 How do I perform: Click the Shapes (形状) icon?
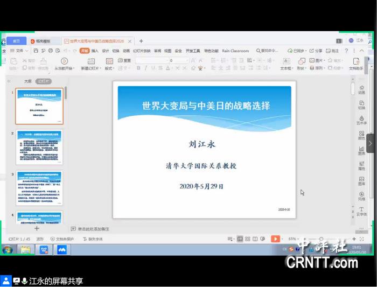pyautogui.click(x=302, y=61)
